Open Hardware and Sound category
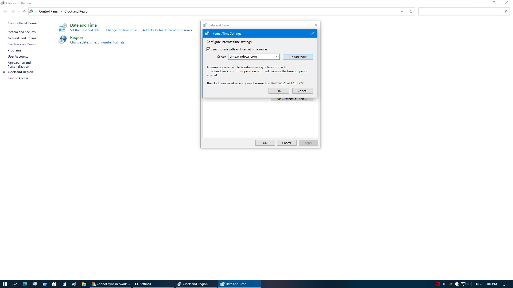Screen dimensions: 513x288 pyautogui.click(x=22, y=44)
